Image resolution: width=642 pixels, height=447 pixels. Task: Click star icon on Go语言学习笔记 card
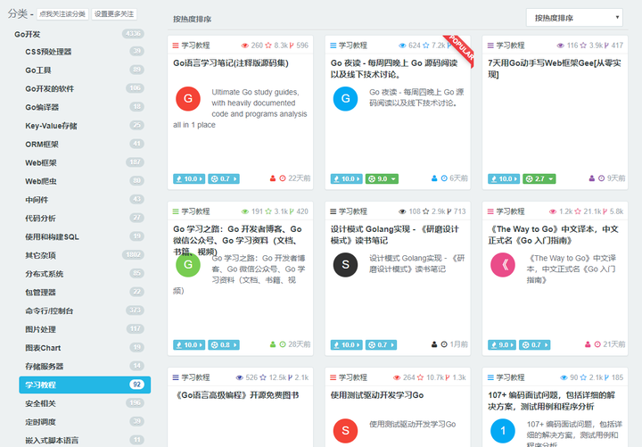(268, 46)
